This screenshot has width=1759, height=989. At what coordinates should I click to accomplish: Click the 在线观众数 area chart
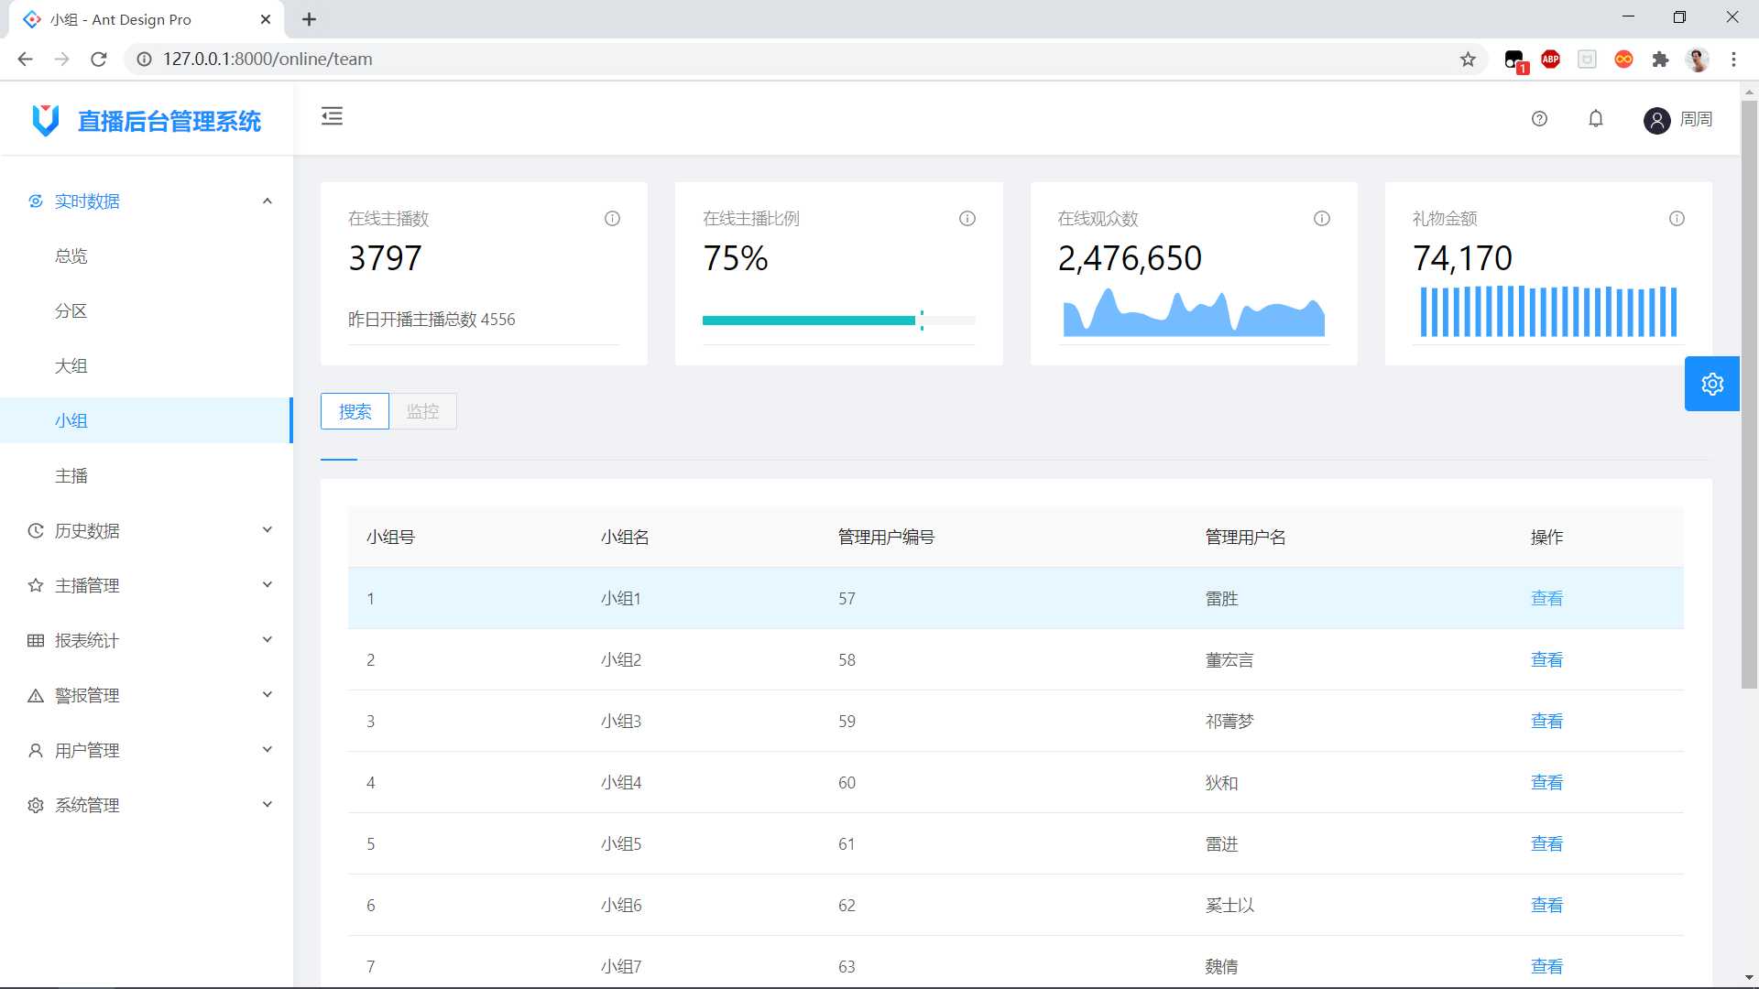click(x=1193, y=312)
